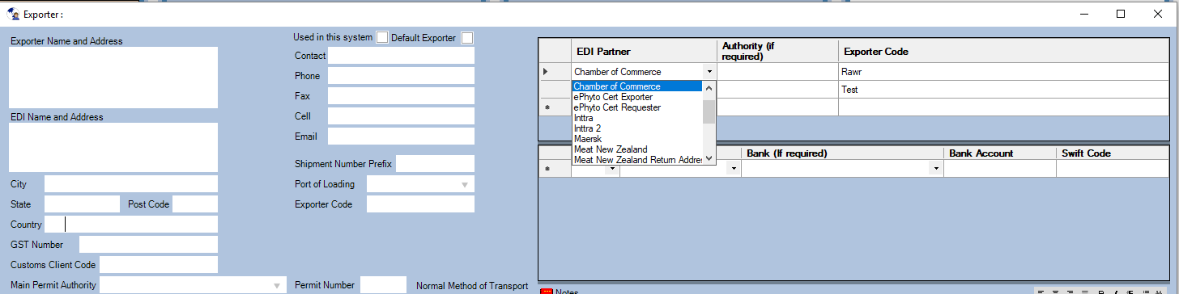Select the Chamber of Commerce row marker arrow
1179x294 pixels.
tap(546, 72)
